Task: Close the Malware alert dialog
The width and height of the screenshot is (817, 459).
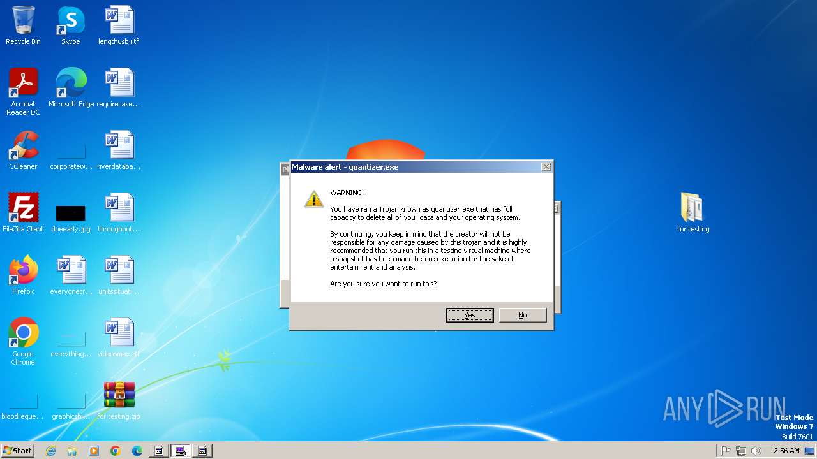Action: tap(546, 167)
